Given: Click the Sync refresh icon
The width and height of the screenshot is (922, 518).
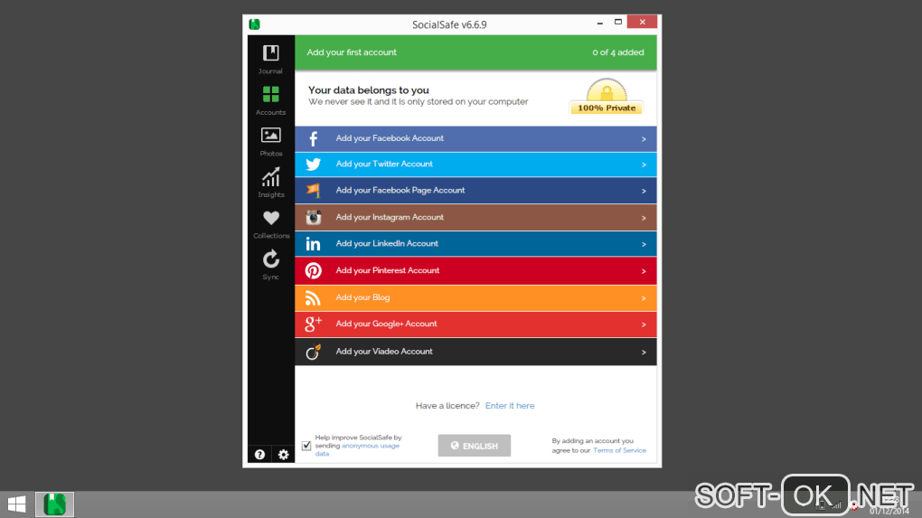Looking at the screenshot, I should 270,259.
